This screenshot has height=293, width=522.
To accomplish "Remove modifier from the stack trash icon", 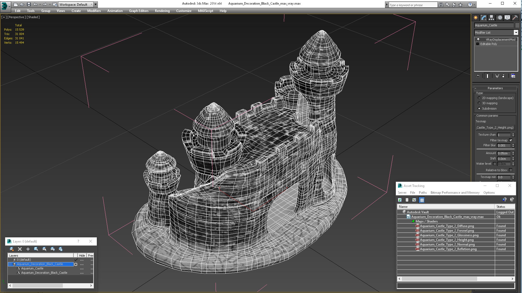I will coord(503,76).
